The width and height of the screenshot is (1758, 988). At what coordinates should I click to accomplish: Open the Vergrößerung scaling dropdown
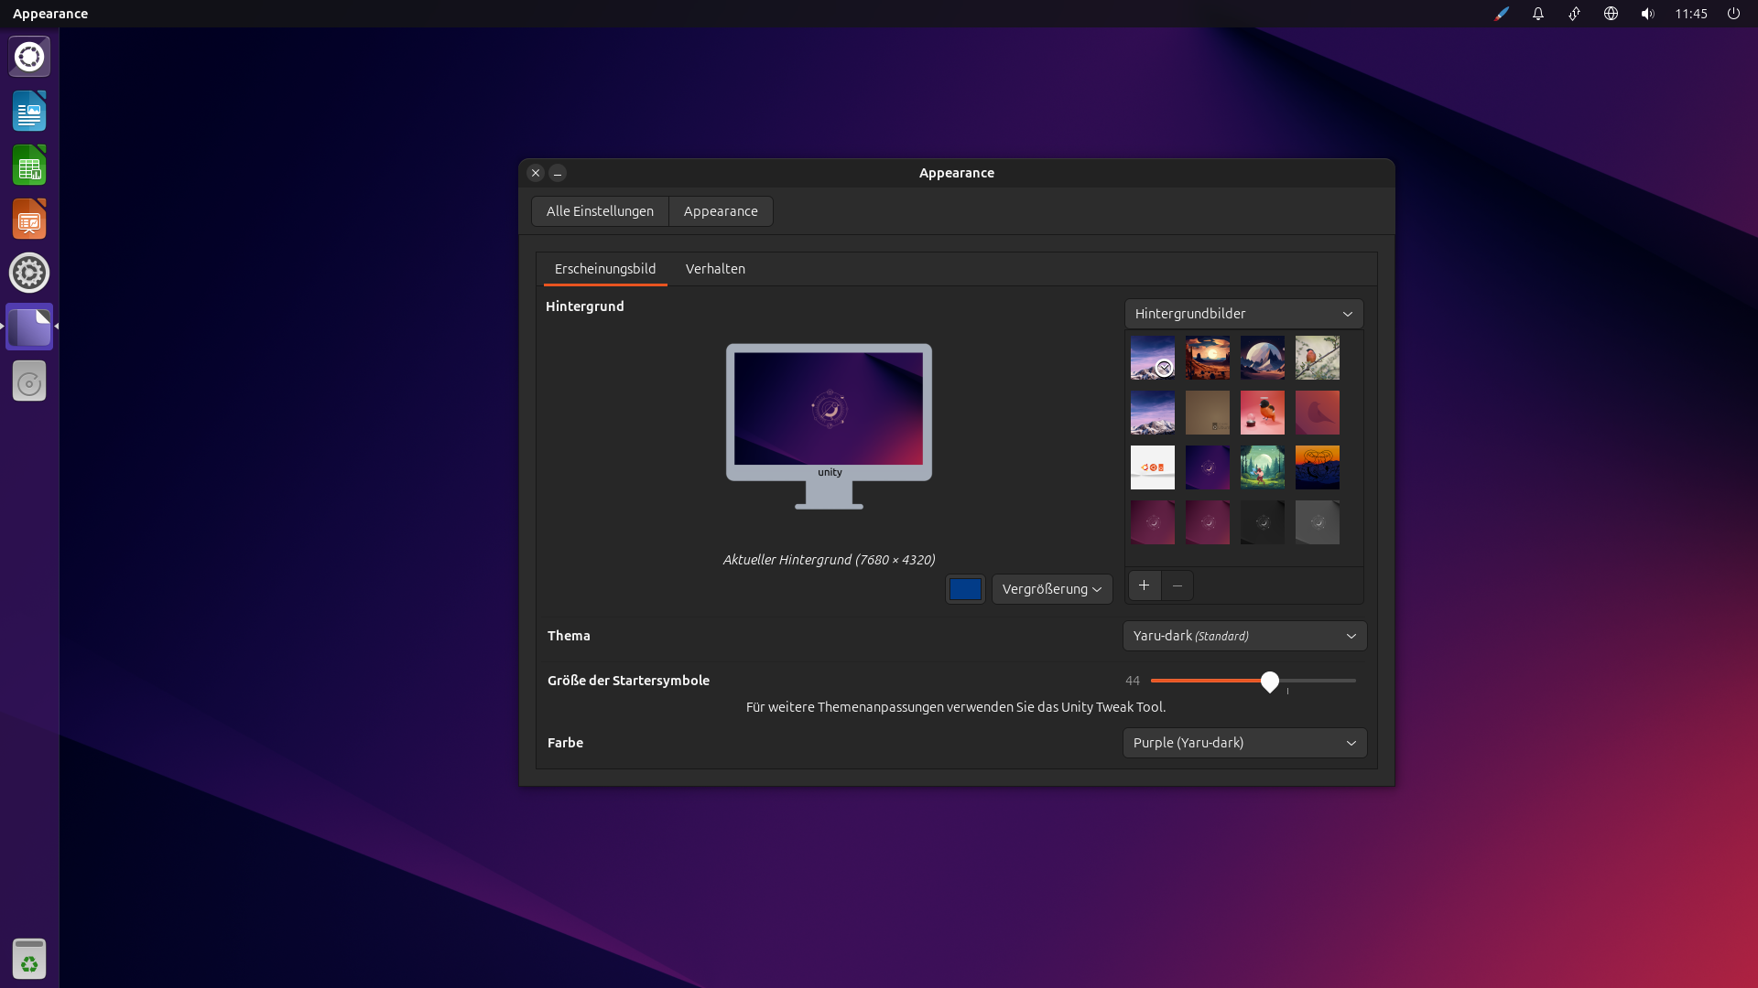(x=1051, y=589)
